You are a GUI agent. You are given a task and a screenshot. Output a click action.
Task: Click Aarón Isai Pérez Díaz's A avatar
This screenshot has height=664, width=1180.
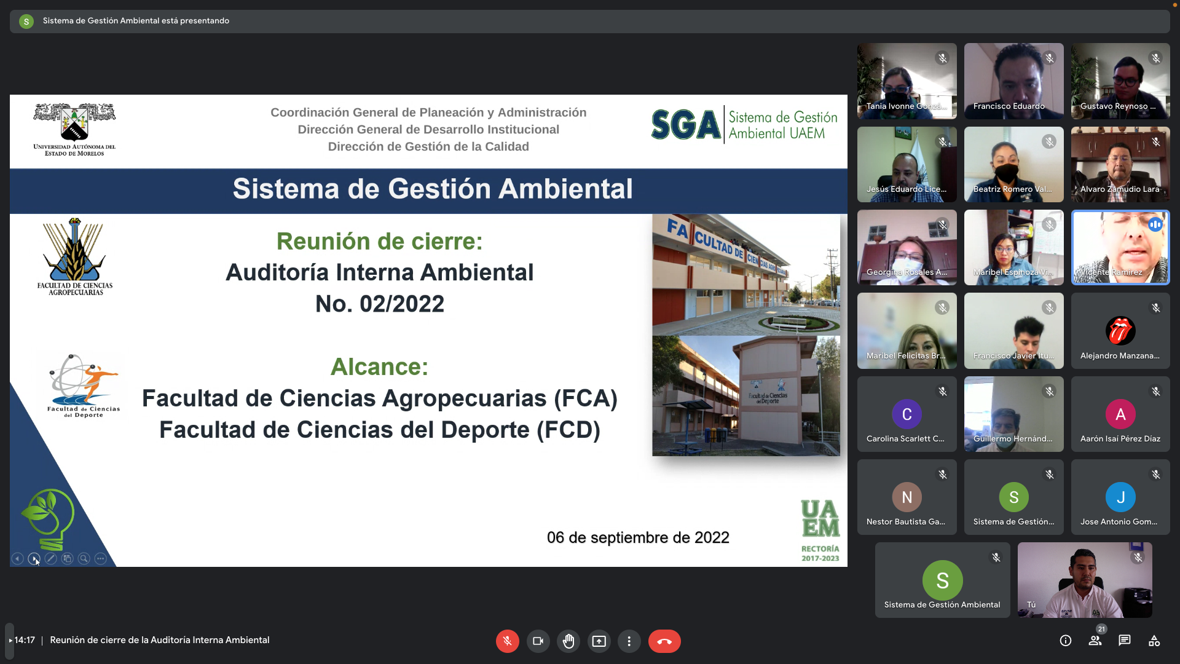pos(1120,414)
